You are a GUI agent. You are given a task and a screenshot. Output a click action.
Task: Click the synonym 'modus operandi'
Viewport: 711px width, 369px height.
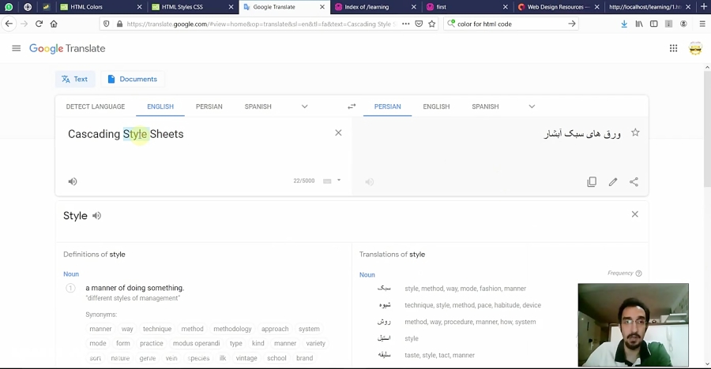point(197,343)
